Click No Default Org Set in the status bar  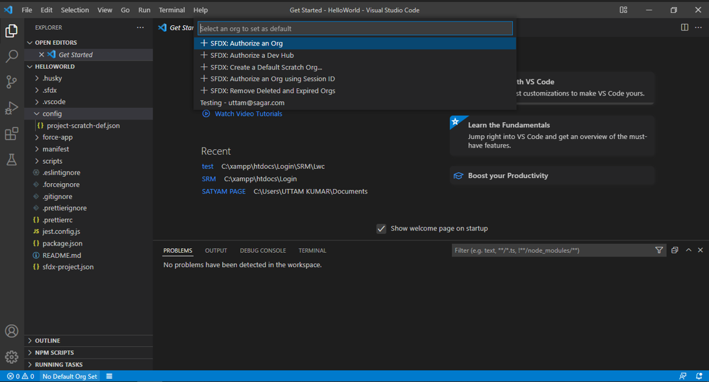(x=69, y=376)
